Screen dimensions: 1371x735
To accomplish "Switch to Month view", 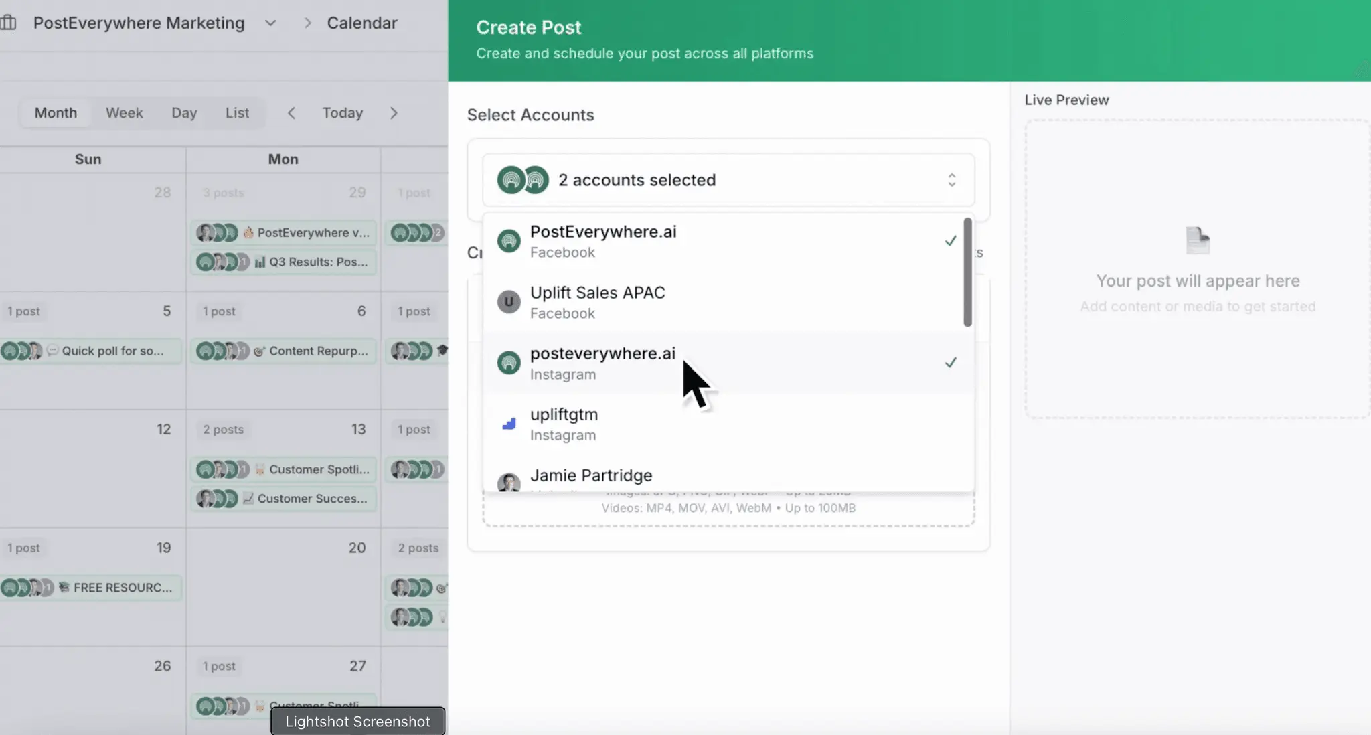I will click(56, 112).
